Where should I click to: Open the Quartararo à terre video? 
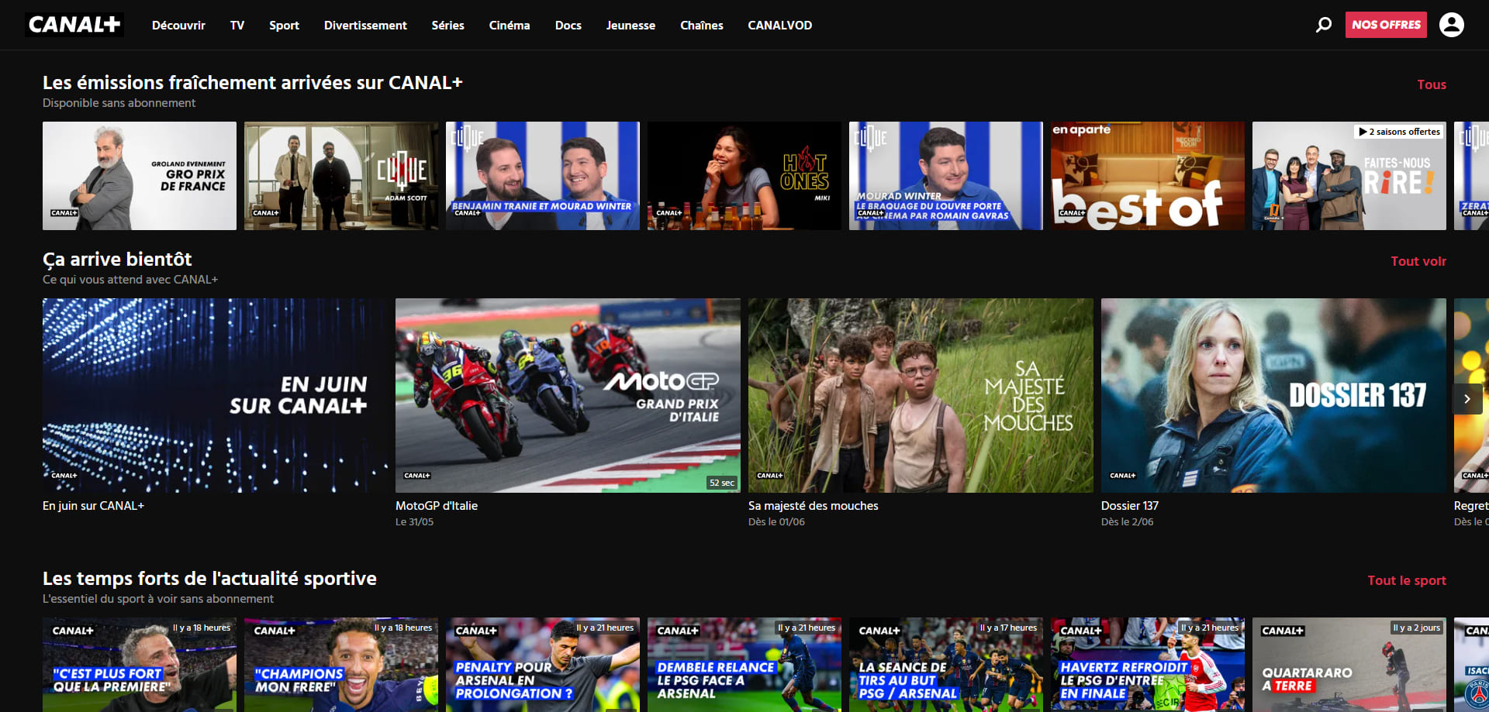[x=1349, y=665]
